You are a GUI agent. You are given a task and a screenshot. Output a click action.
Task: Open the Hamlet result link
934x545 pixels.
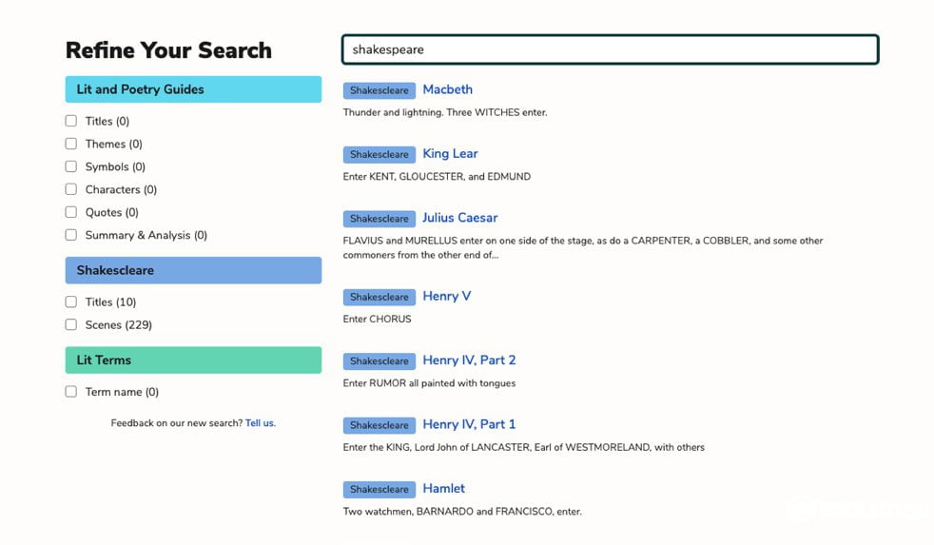click(443, 488)
